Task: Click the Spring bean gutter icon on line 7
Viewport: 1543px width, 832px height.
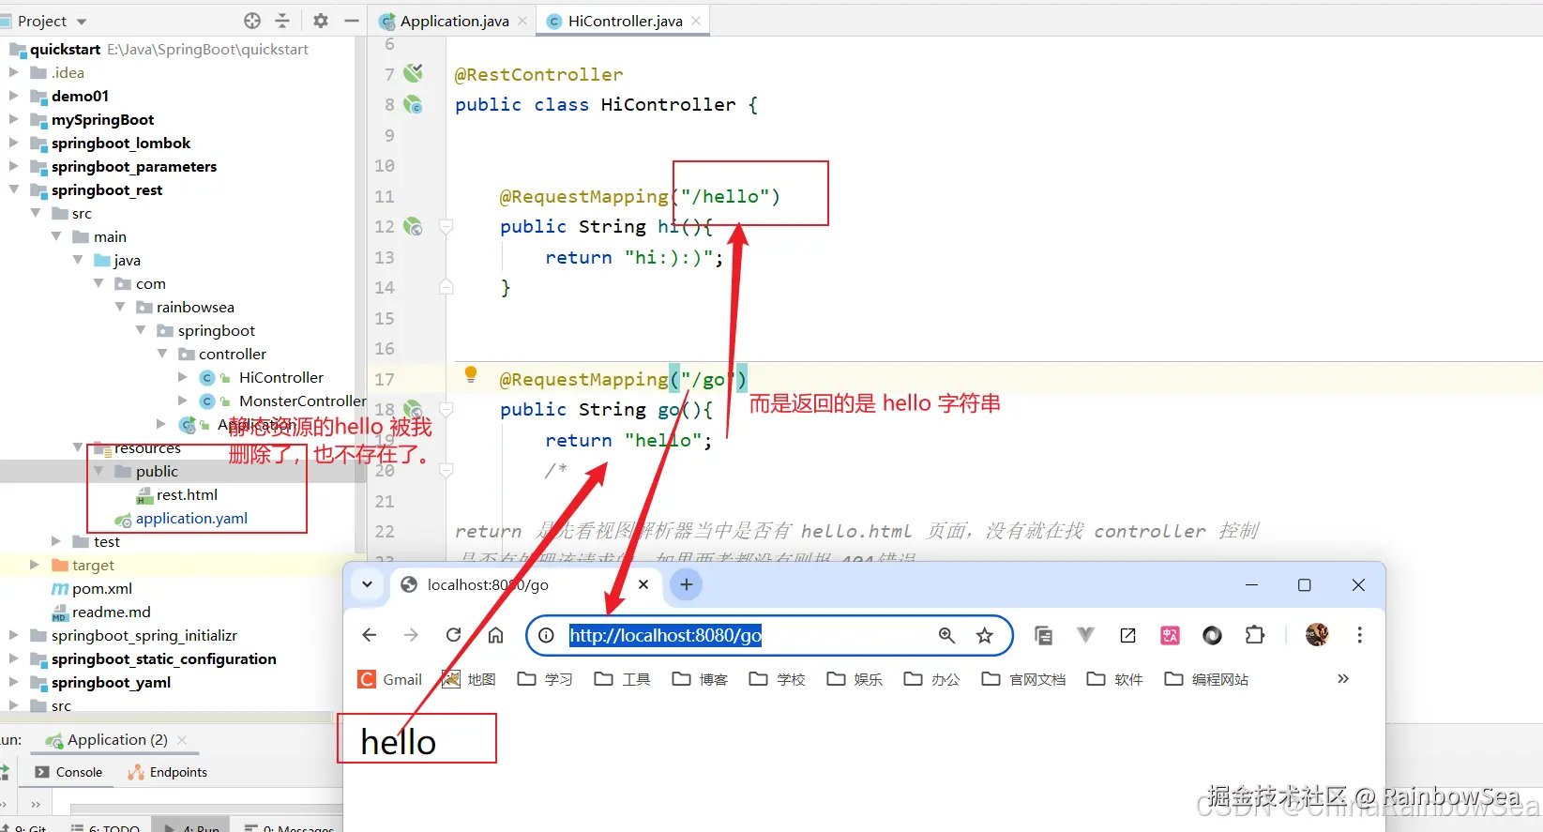Action: click(413, 73)
